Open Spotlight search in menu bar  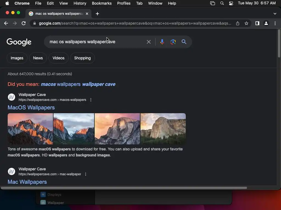pyautogui.click(x=222, y=3)
